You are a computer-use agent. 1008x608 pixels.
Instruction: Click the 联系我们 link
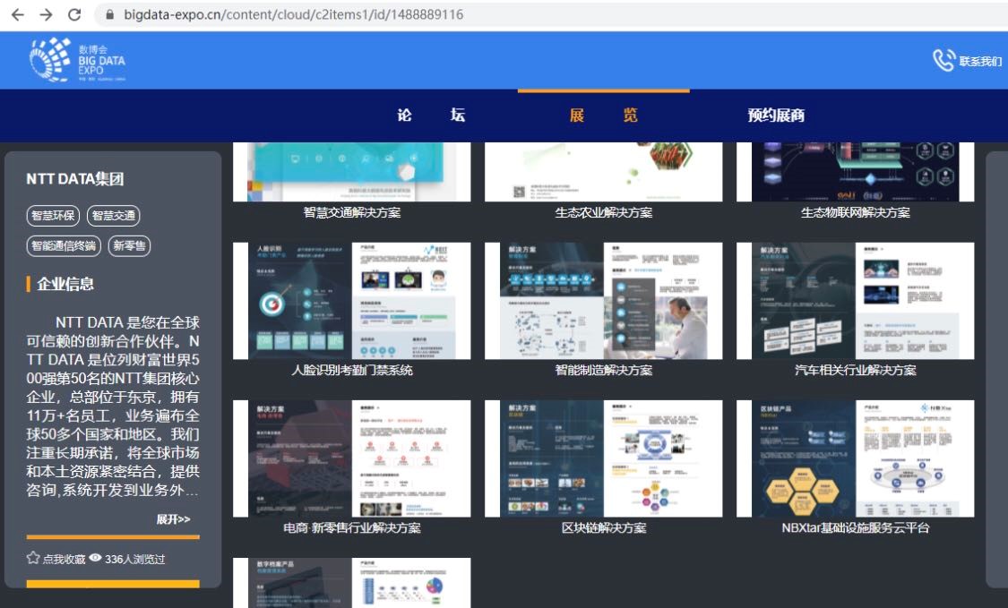click(x=980, y=62)
